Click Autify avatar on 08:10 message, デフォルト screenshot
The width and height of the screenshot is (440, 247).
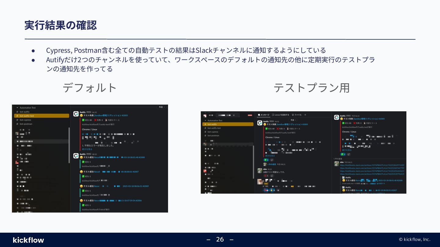76,156
